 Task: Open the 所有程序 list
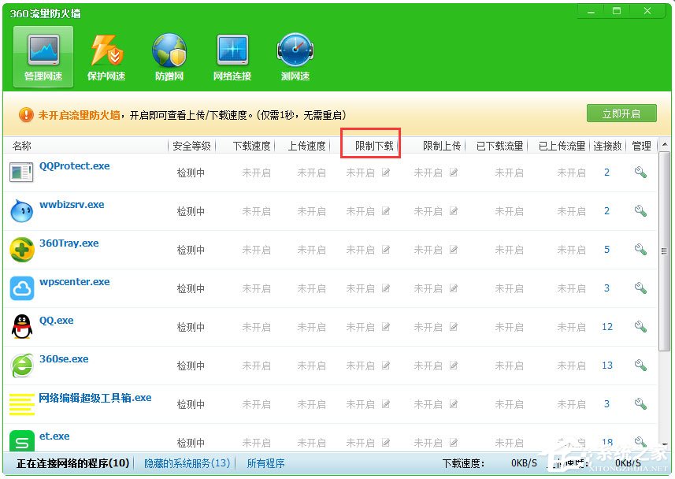pos(265,463)
